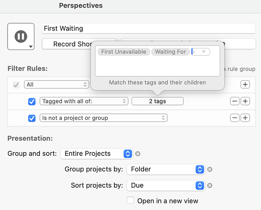Remove the 'Tagged with all of' rule

(x=235, y=101)
